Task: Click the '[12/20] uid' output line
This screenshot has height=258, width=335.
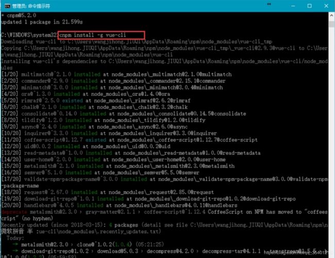Action: click(x=86, y=146)
